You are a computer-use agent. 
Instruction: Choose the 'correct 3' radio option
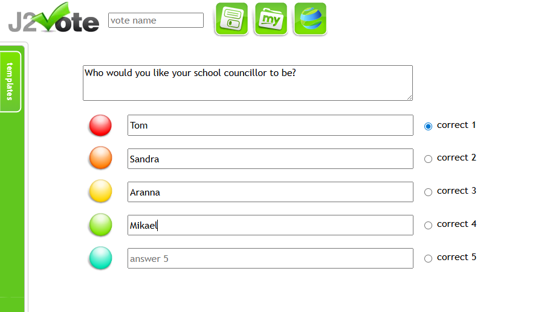(x=429, y=192)
